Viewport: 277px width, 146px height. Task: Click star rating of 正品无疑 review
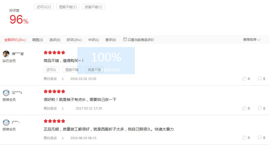[x=54, y=121]
